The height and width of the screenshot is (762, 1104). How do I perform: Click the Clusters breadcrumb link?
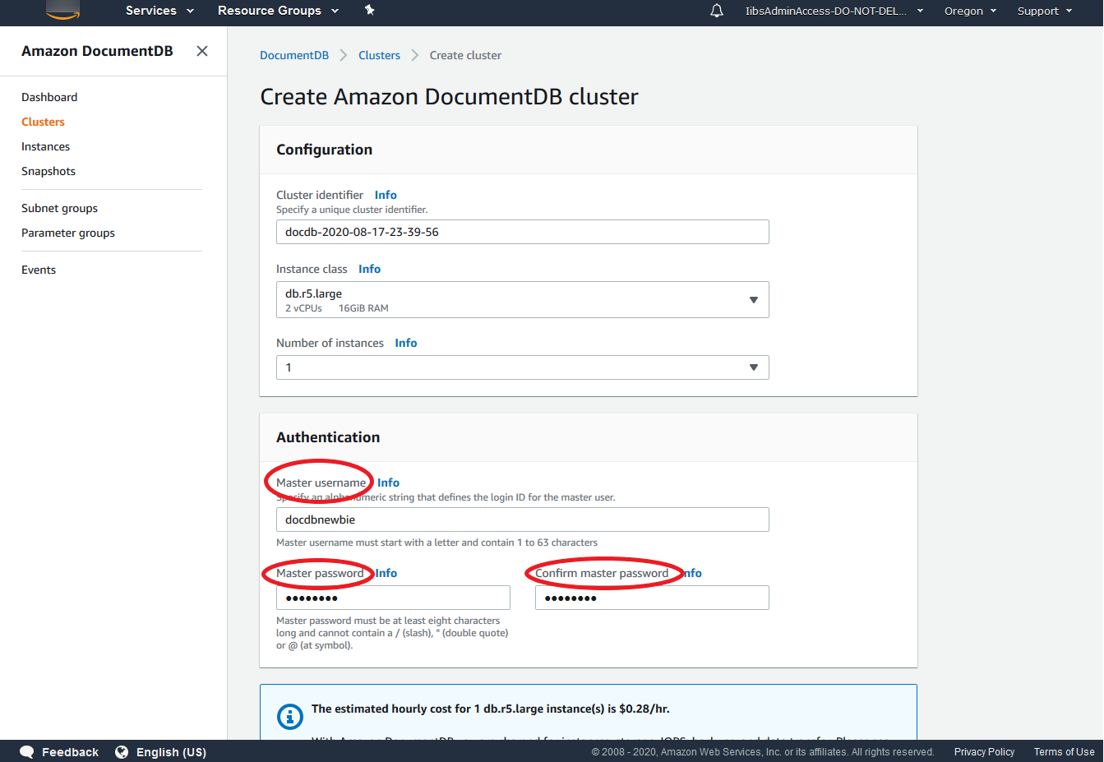coord(379,55)
